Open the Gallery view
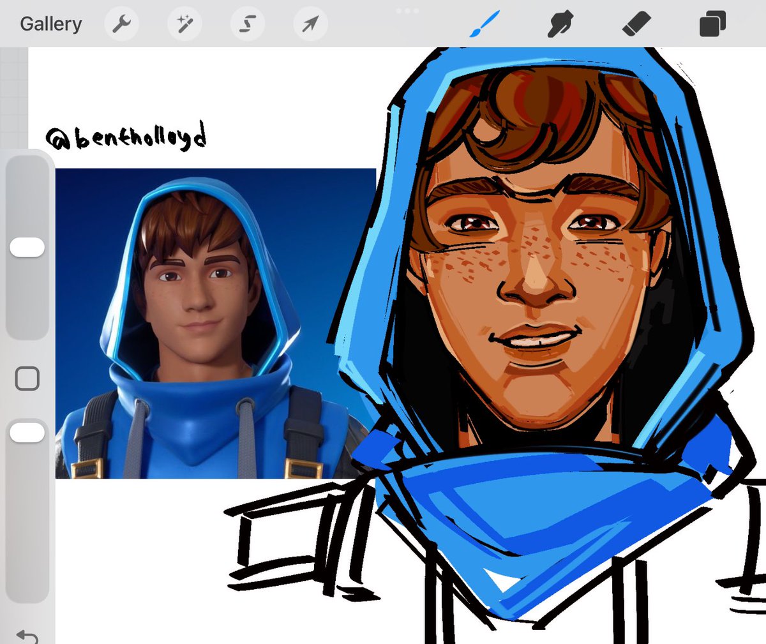Viewport: 766px width, 644px height. click(50, 24)
